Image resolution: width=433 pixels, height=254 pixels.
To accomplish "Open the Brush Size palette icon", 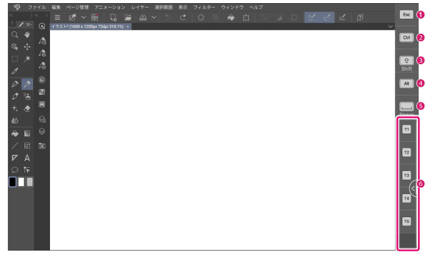I will [42, 66].
